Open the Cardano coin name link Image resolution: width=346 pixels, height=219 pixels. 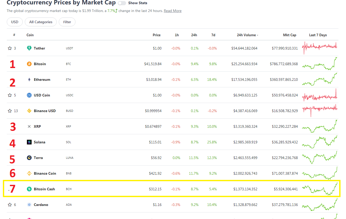pos(41,205)
